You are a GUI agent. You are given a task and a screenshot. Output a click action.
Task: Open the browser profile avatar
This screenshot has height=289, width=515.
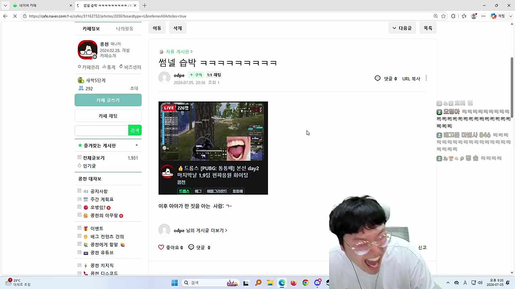(x=474, y=16)
